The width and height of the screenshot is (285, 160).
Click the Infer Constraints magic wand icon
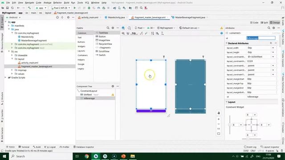146,33
